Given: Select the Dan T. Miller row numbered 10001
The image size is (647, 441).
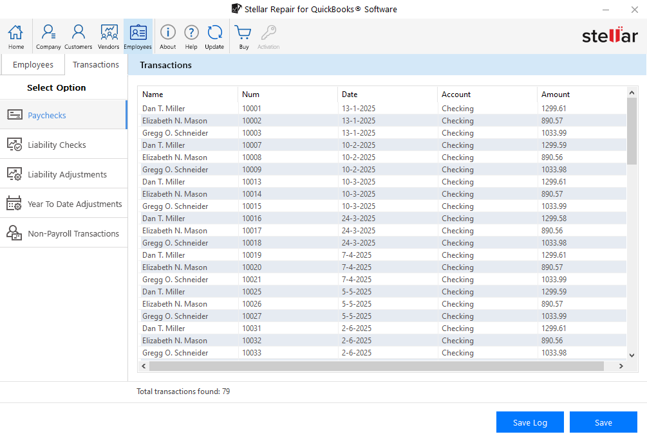Looking at the screenshot, I should 382,109.
